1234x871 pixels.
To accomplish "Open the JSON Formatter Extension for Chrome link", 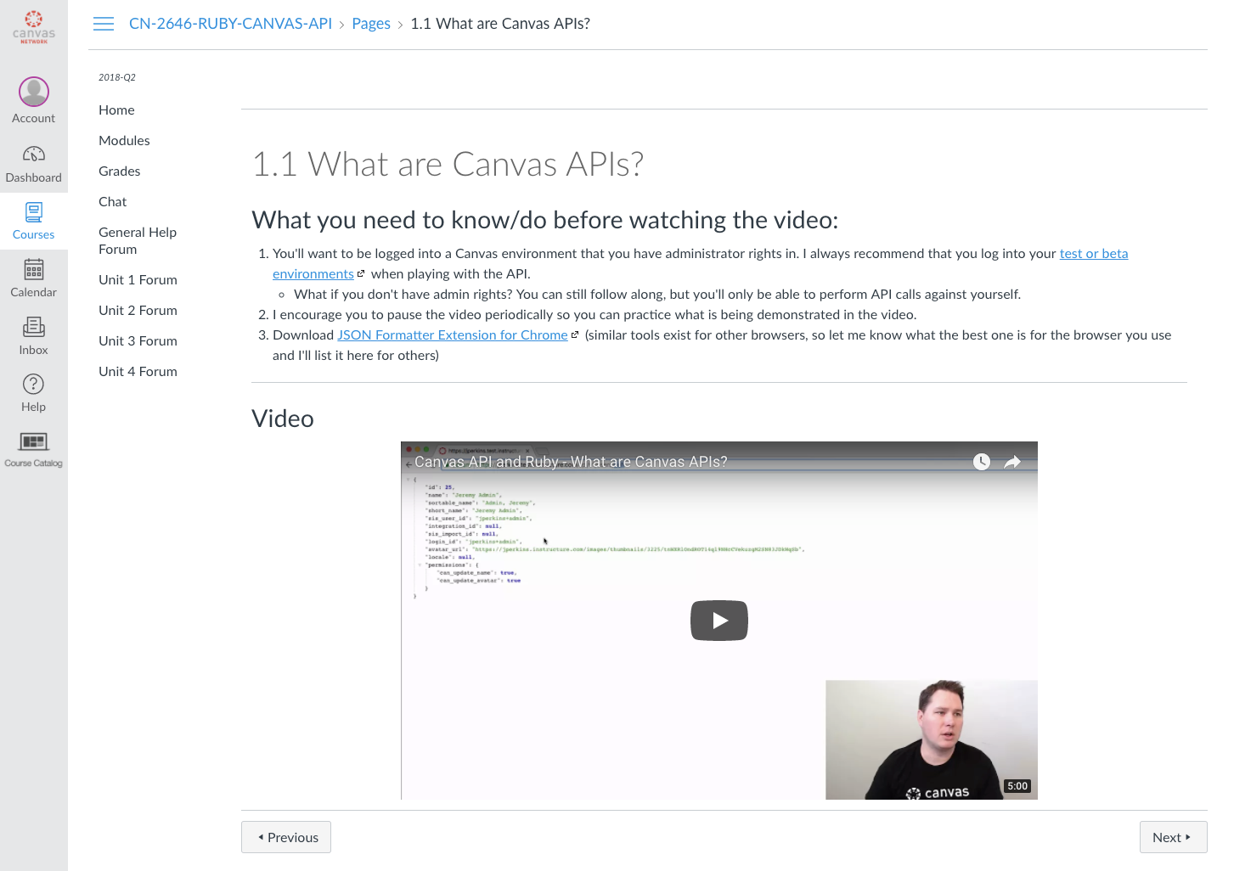I will [x=453, y=334].
